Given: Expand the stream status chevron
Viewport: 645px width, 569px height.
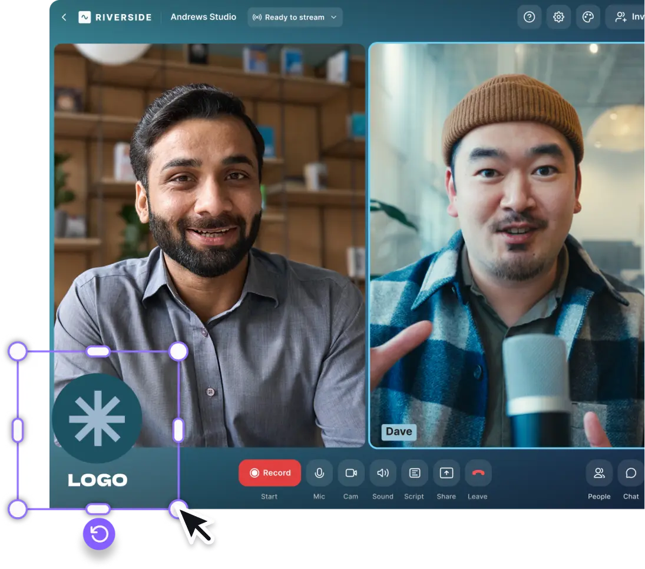Looking at the screenshot, I should point(333,17).
